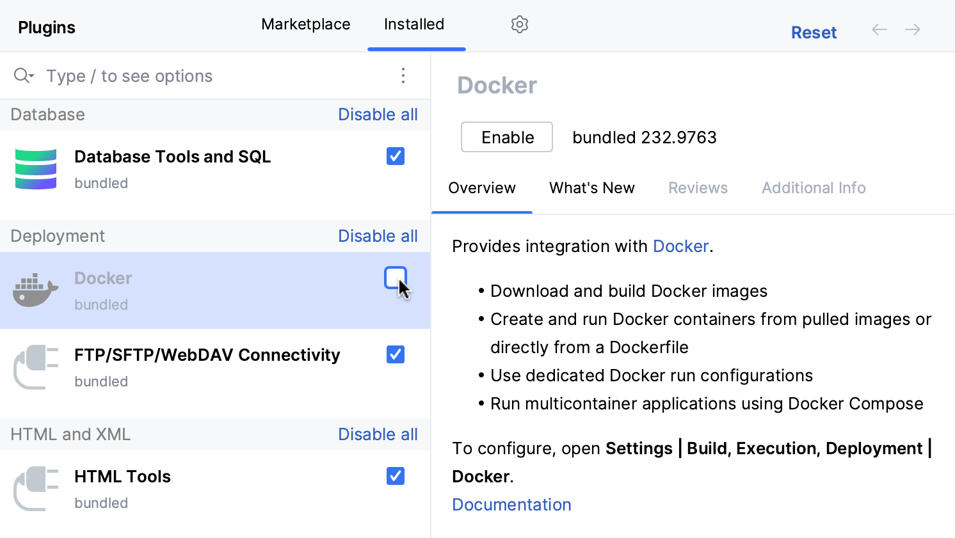Disable the HTML Tools checkbox
Viewport: 955px width, 538px height.
pyautogui.click(x=395, y=476)
